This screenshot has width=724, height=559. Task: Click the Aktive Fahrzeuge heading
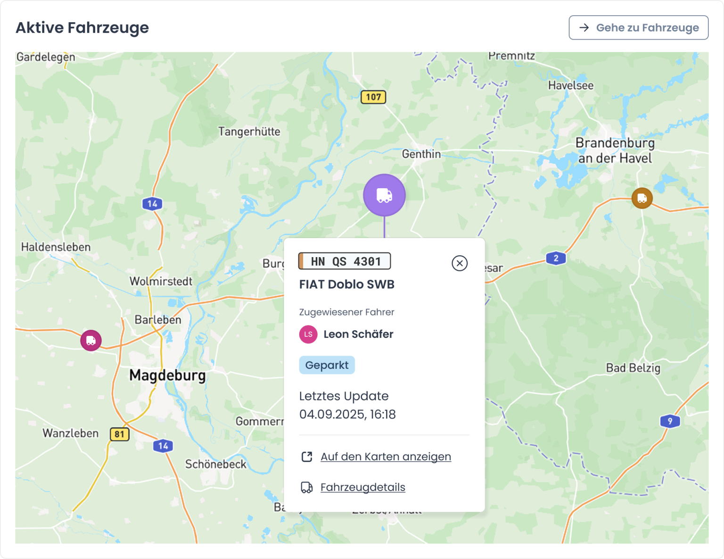[x=82, y=28]
